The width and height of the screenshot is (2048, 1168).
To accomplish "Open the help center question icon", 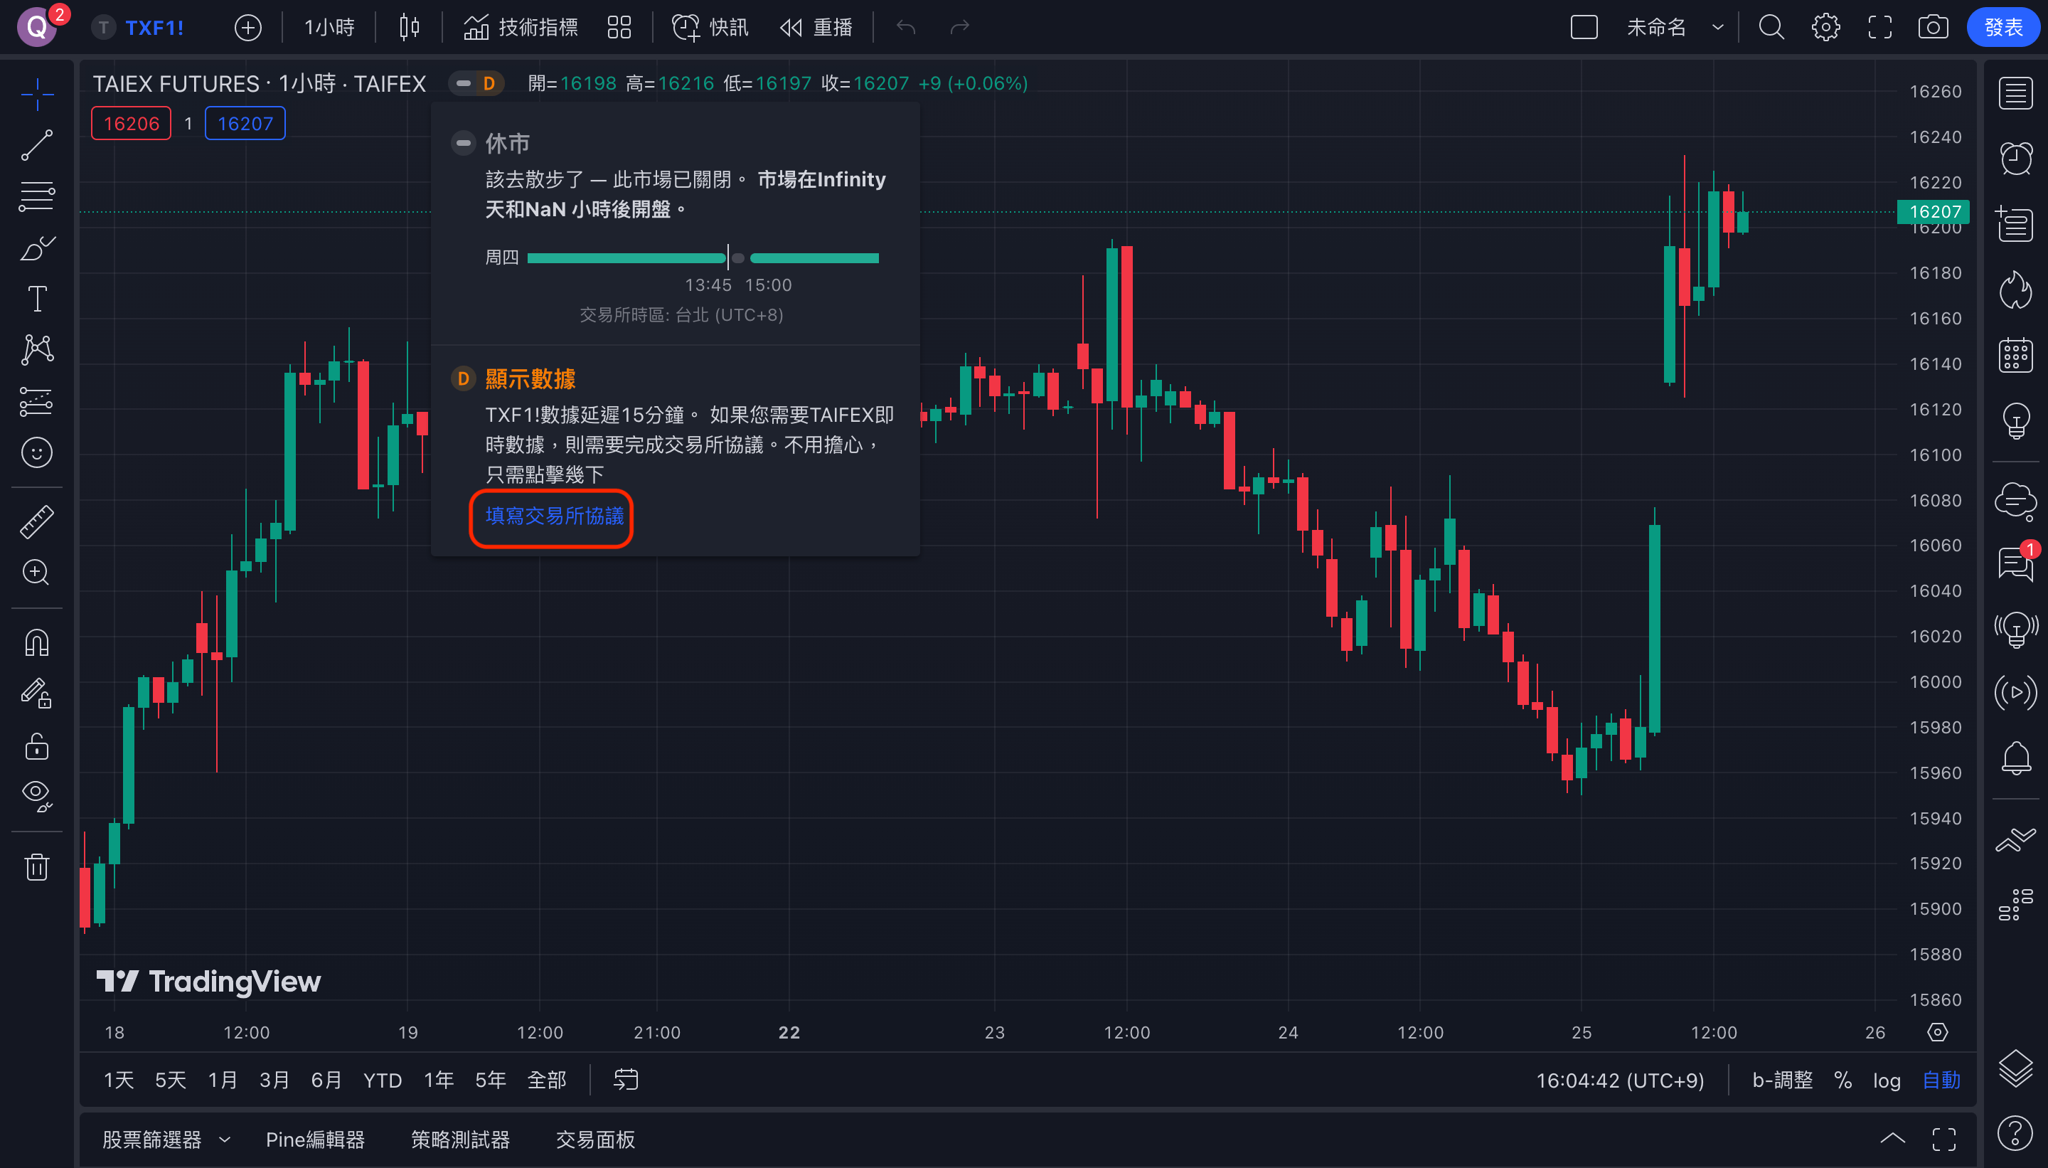I will 2015,1132.
